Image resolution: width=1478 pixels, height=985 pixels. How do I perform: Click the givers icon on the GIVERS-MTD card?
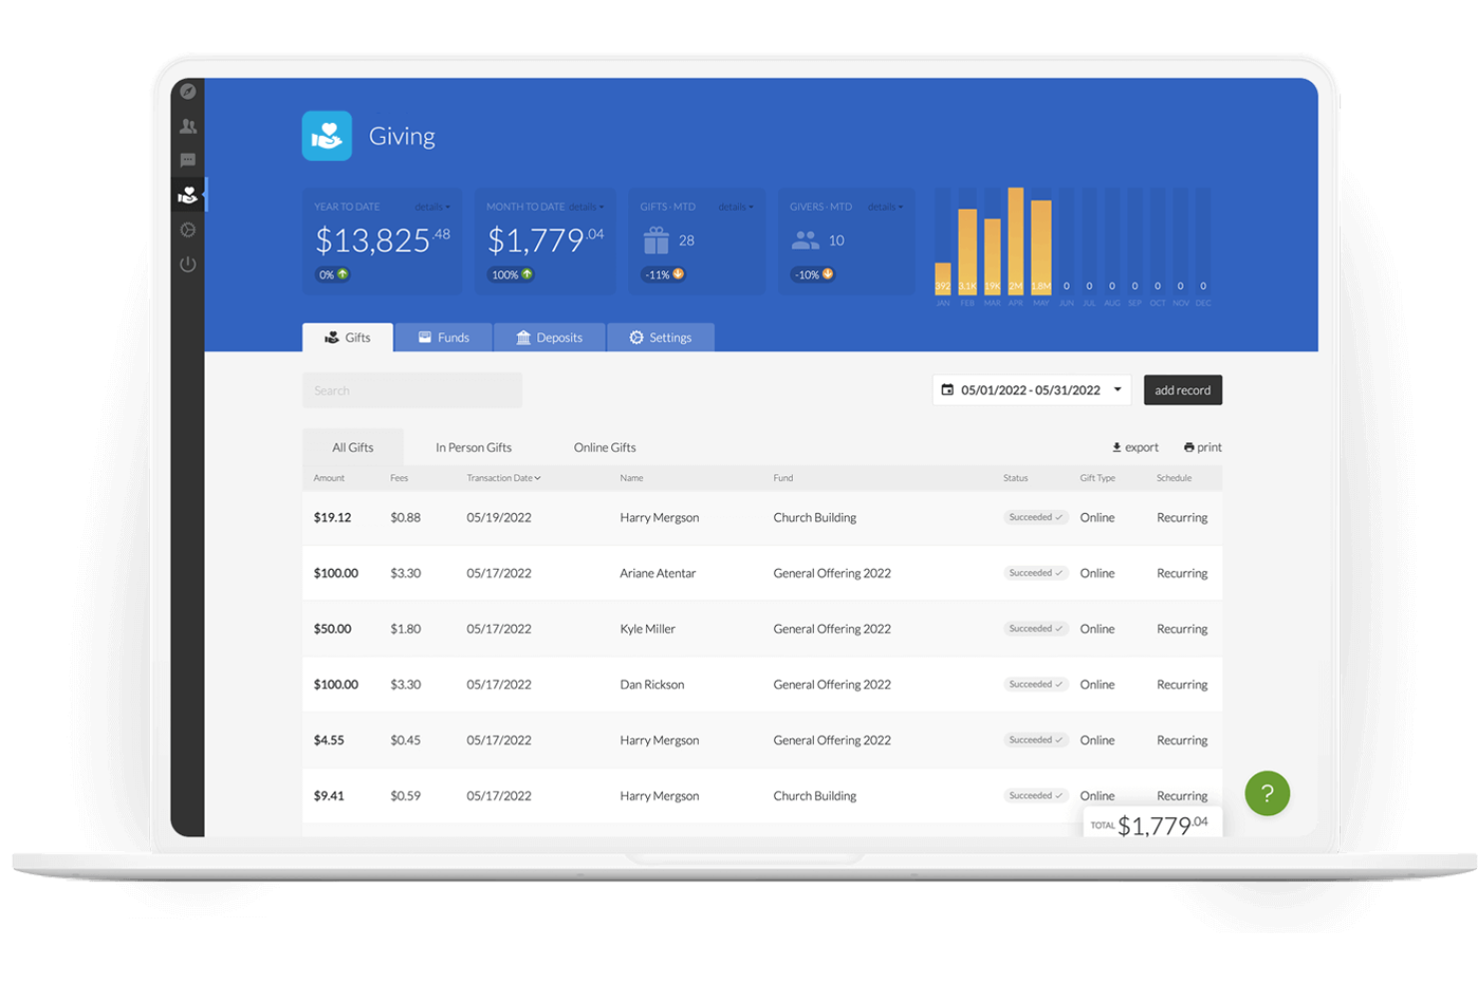805,240
